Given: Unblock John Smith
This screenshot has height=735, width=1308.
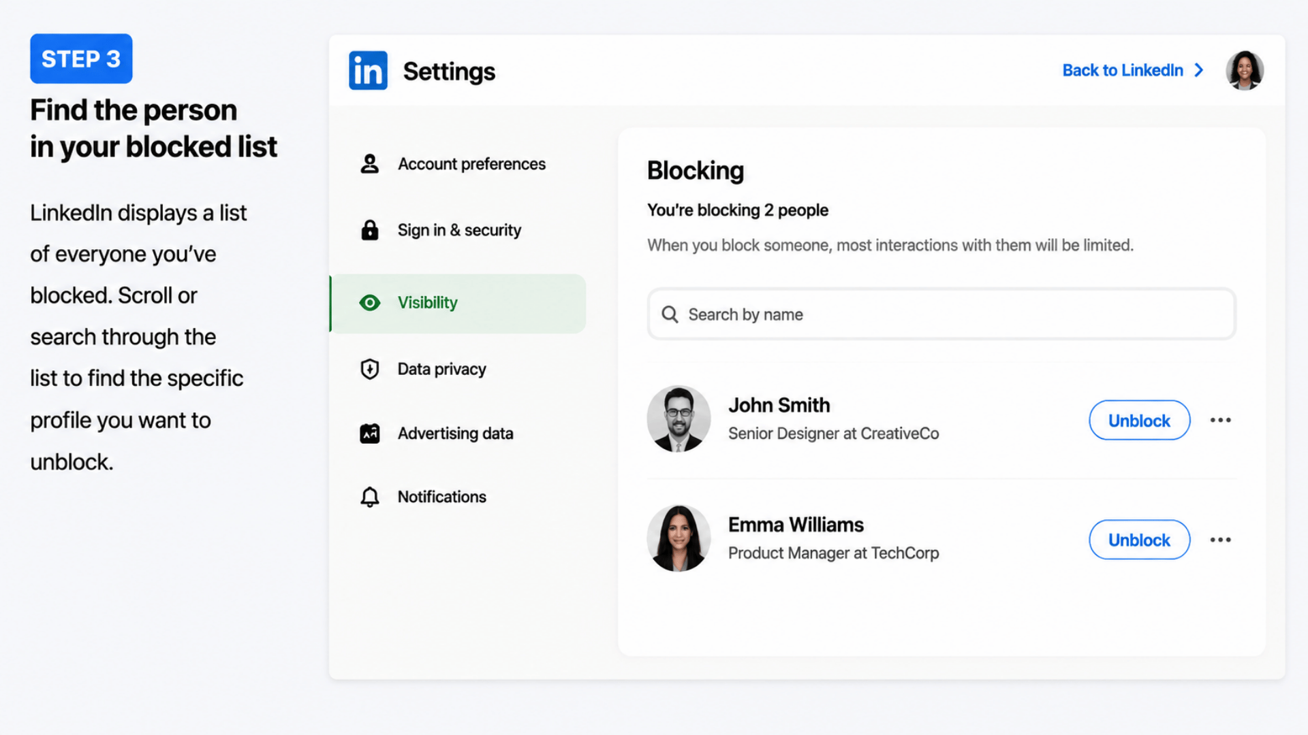Looking at the screenshot, I should [x=1139, y=421].
